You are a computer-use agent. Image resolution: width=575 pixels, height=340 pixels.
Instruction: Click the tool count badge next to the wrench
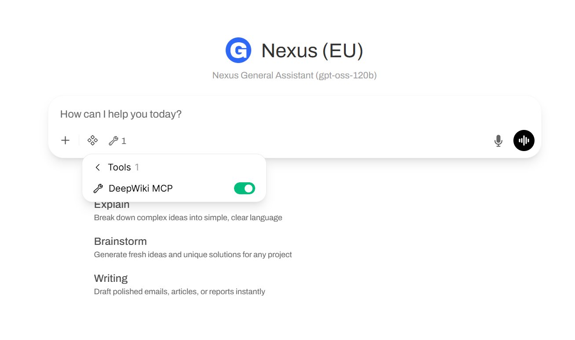point(124,141)
